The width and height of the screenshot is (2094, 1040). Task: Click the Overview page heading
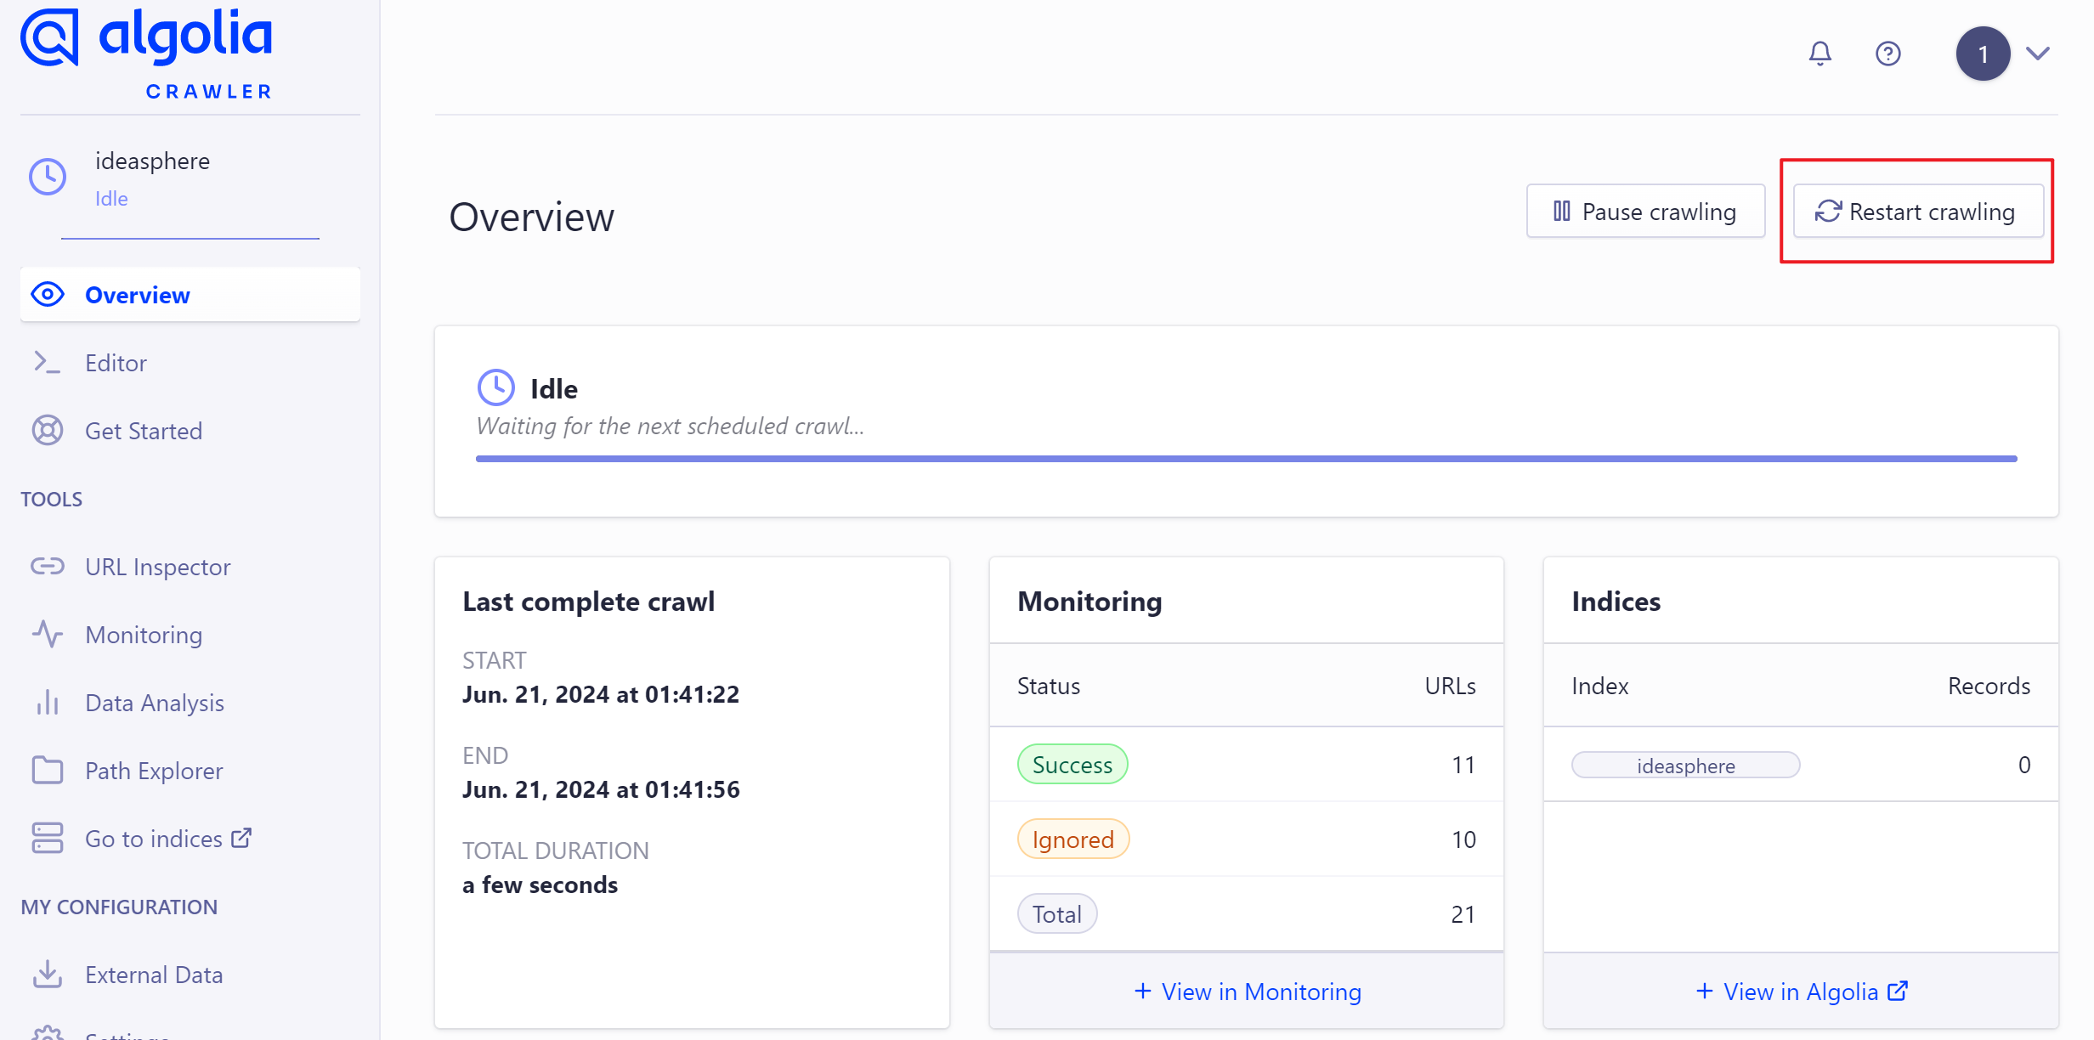[531, 217]
